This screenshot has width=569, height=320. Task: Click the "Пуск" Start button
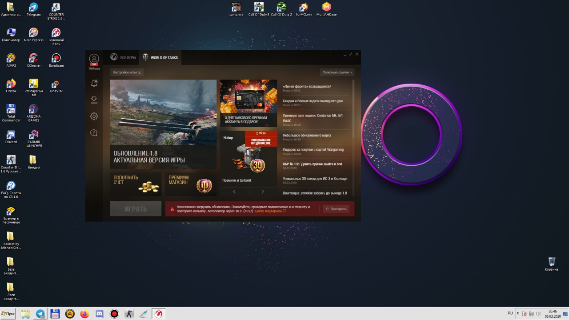point(8,314)
